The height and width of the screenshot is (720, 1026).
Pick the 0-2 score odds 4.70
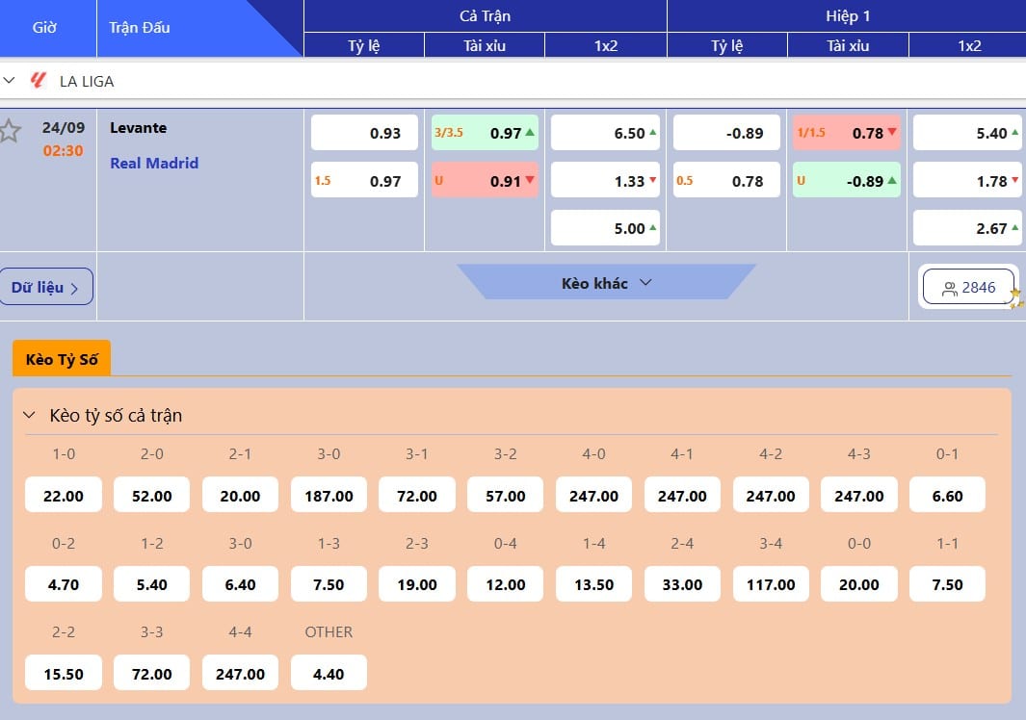click(64, 584)
